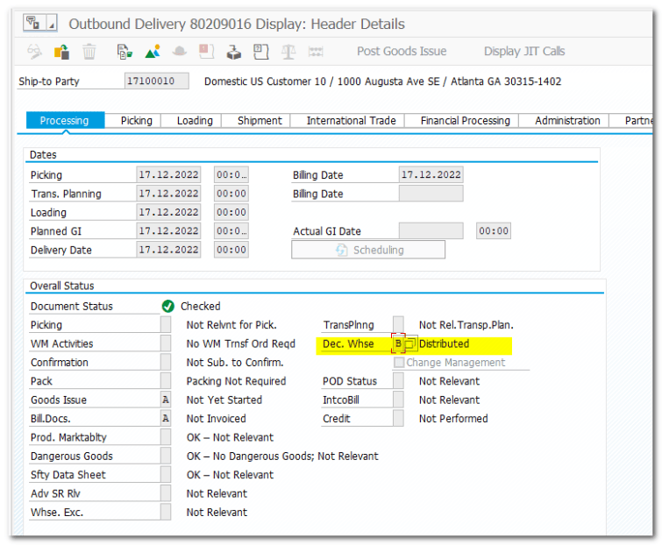Click the Dangerous Goods label
This screenshot has width=662, height=545.
pyautogui.click(x=72, y=456)
